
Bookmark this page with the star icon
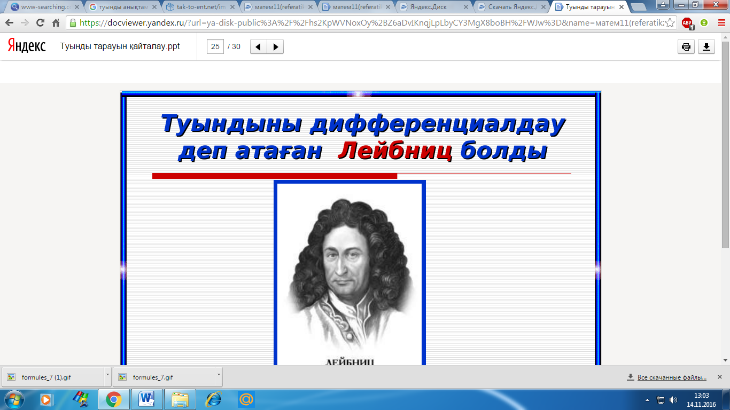(669, 23)
